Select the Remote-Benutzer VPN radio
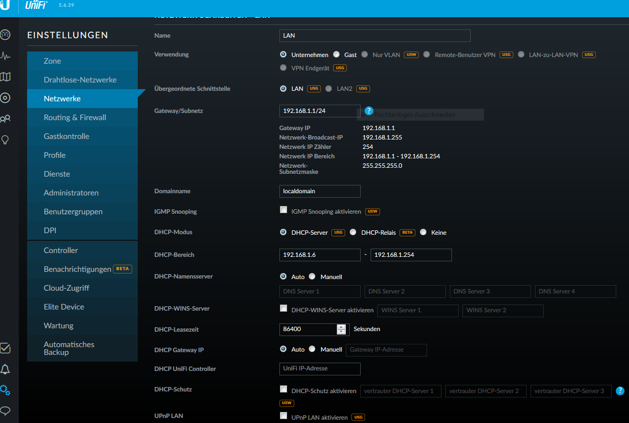This screenshot has width=629, height=423. tap(427, 54)
